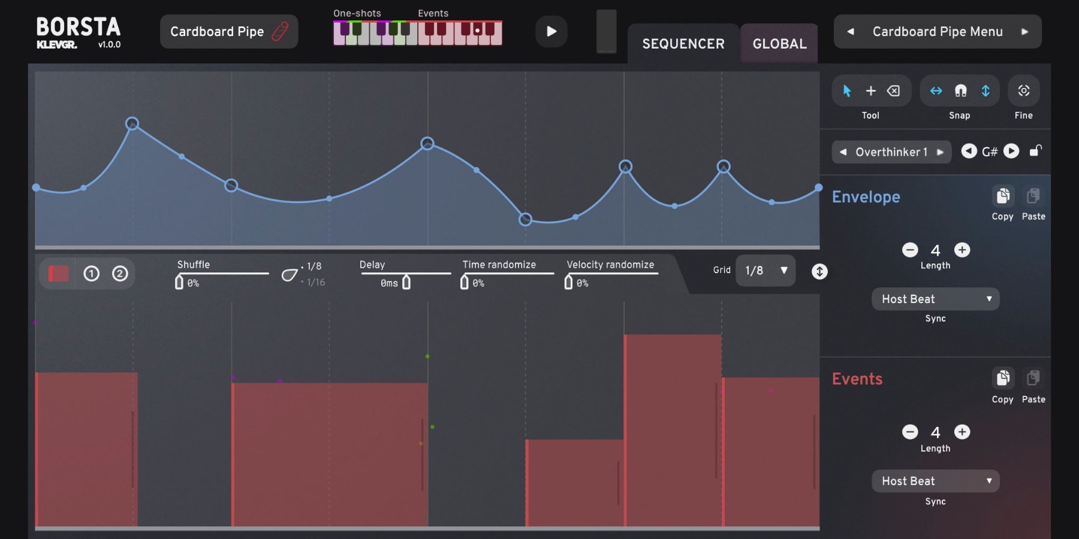Image resolution: width=1079 pixels, height=539 pixels.
Task: Select the pointer arrow tool
Action: pyautogui.click(x=846, y=91)
